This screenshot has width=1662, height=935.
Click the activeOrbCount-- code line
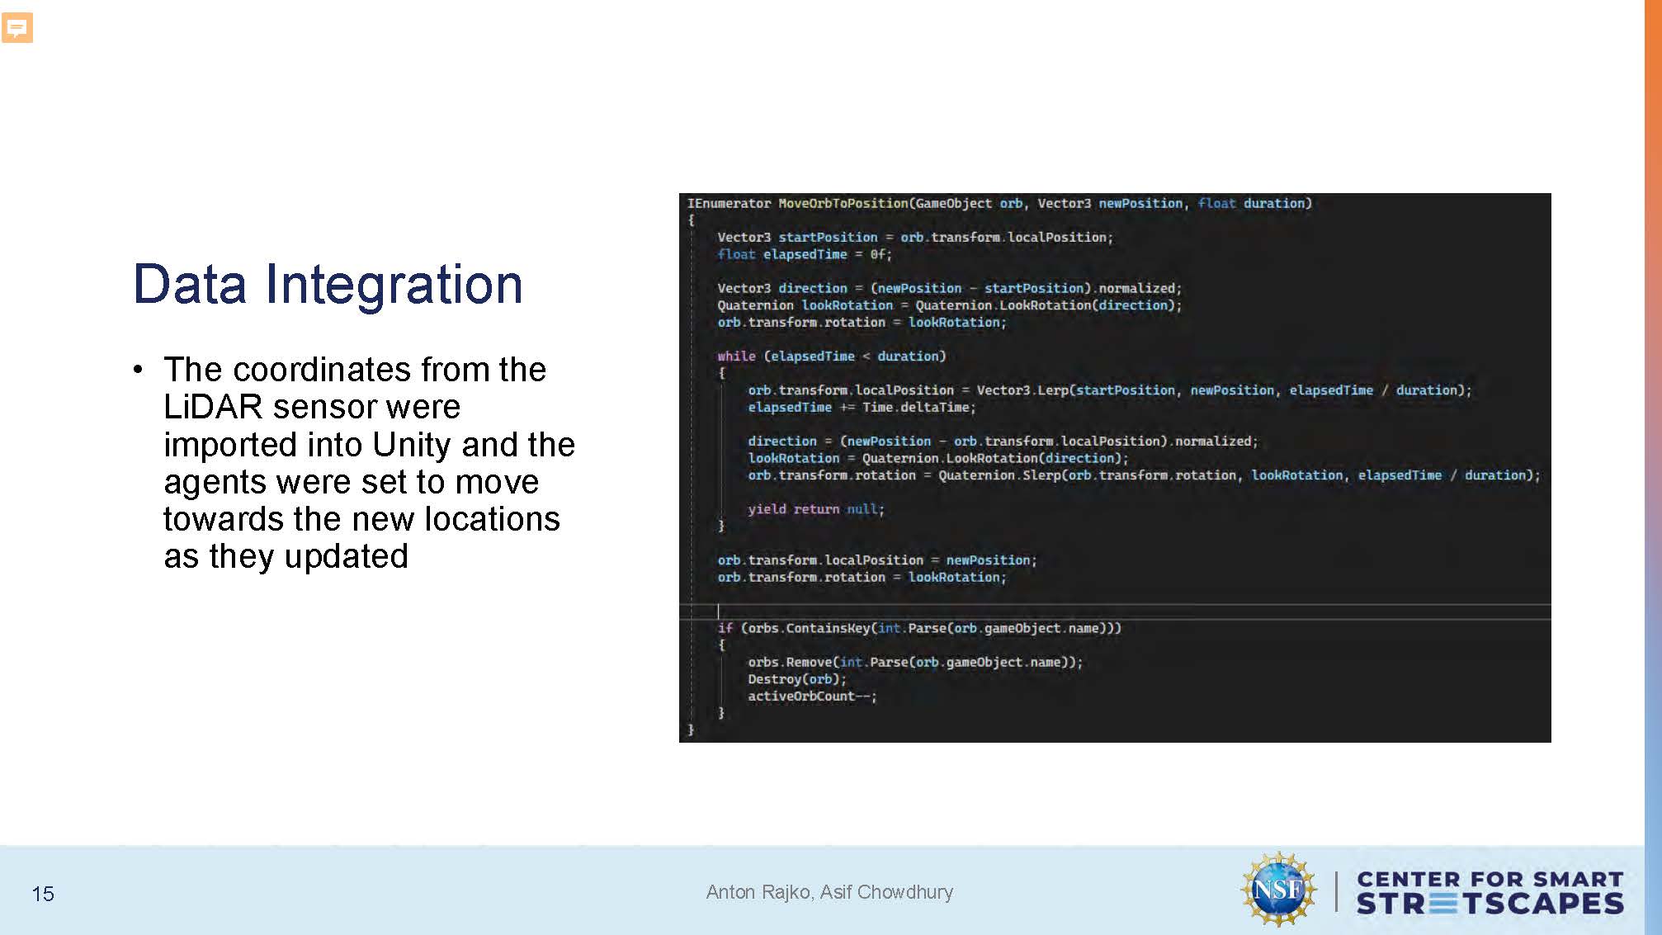point(811,697)
